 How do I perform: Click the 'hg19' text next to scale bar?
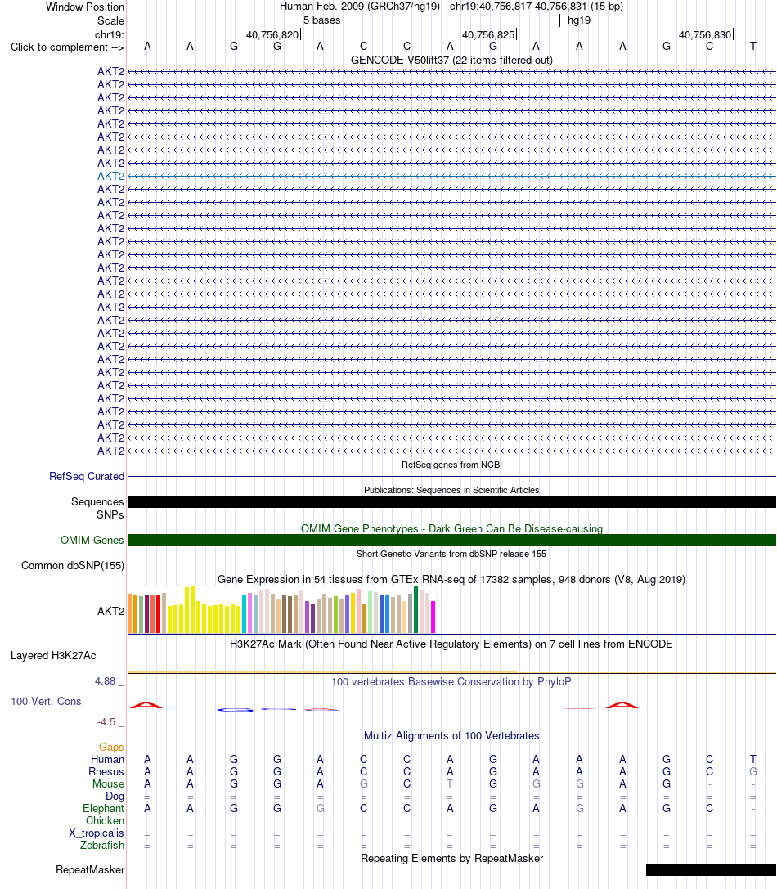pyautogui.click(x=579, y=20)
